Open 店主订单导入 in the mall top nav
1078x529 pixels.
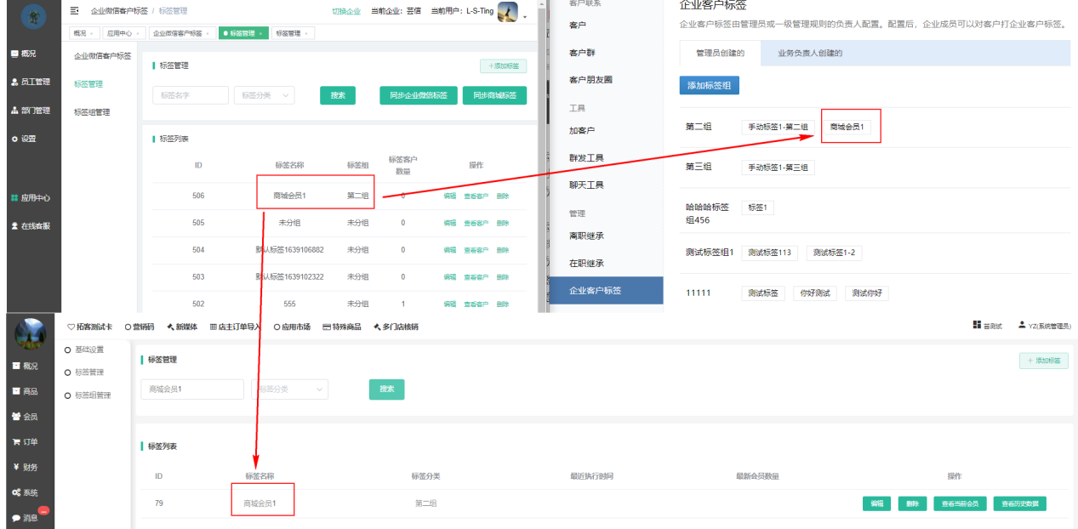(x=236, y=327)
